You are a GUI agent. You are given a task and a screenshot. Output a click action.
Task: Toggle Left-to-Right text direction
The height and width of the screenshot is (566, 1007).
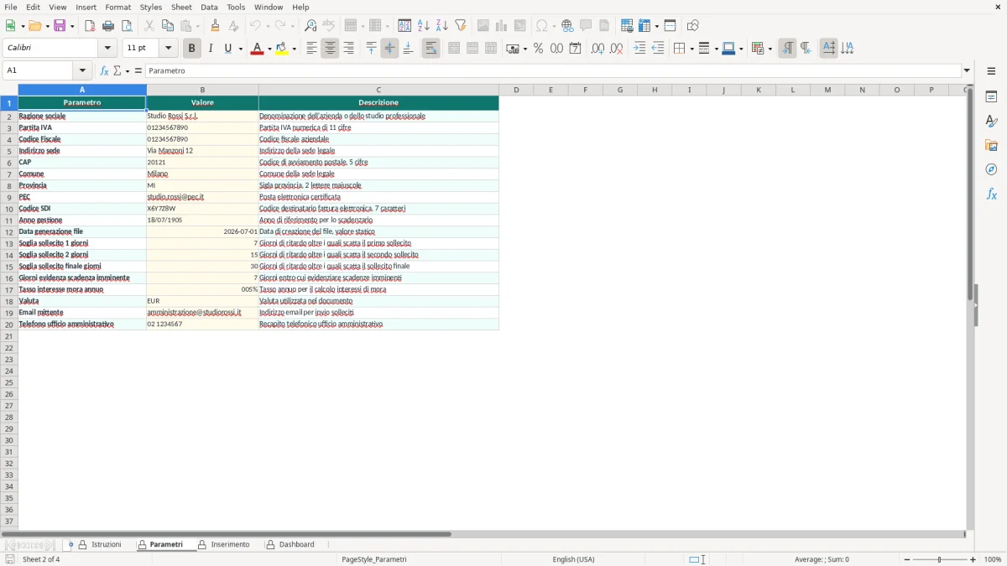click(x=787, y=49)
